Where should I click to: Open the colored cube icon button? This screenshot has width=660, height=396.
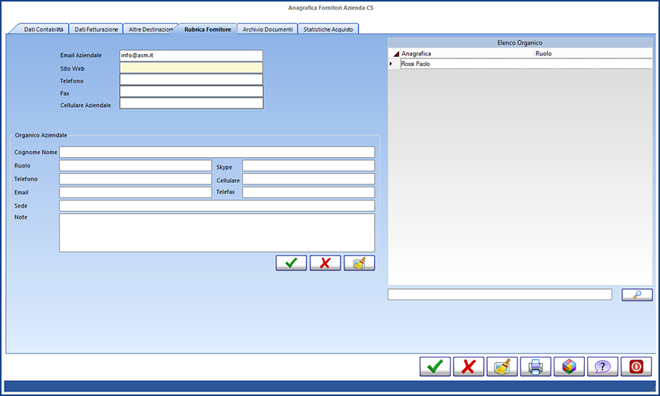[x=569, y=366]
